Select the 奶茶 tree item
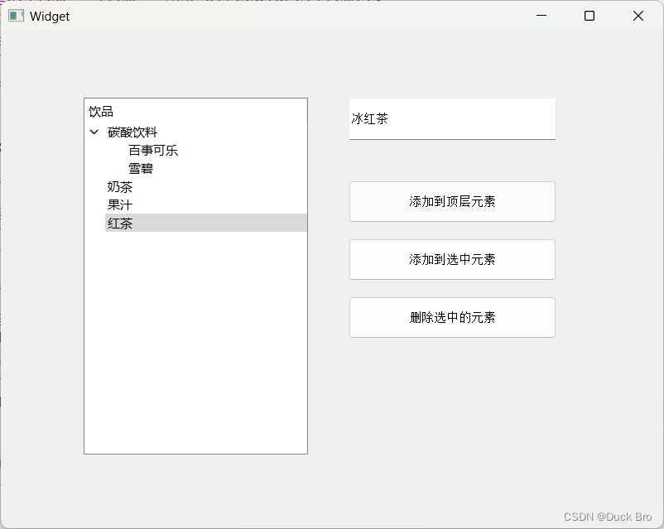664x529 pixels. pyautogui.click(x=120, y=186)
